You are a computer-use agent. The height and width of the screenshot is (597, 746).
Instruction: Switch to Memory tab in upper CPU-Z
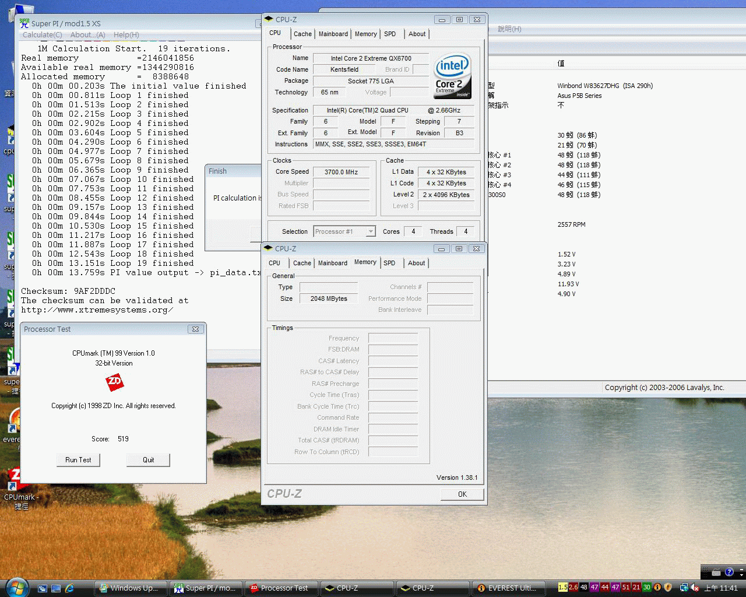click(x=366, y=34)
